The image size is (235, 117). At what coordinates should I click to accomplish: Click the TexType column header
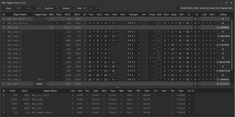tap(133, 14)
